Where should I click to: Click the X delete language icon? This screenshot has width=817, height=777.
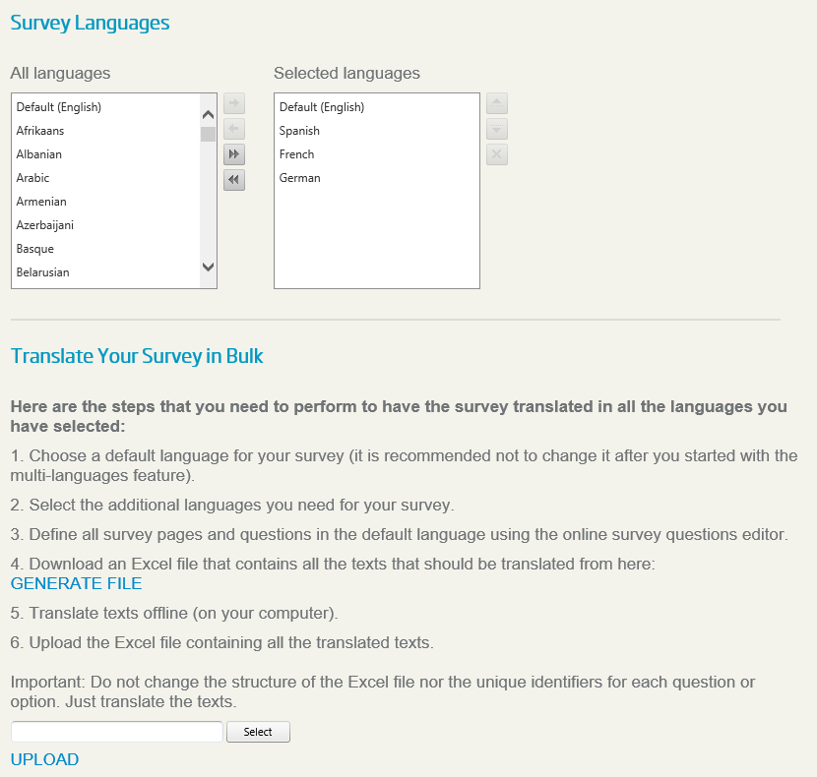pos(497,154)
